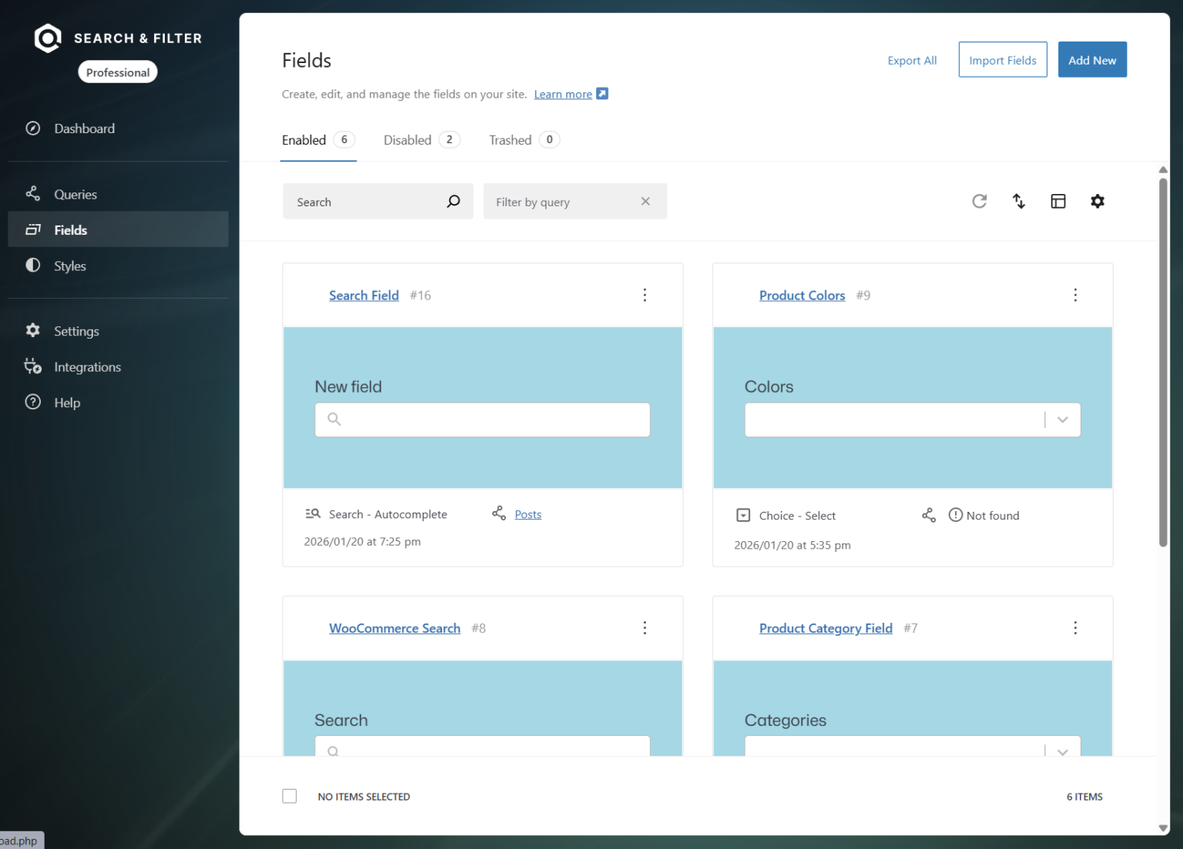Click the Export All link
This screenshot has height=849, width=1183.
pos(912,61)
